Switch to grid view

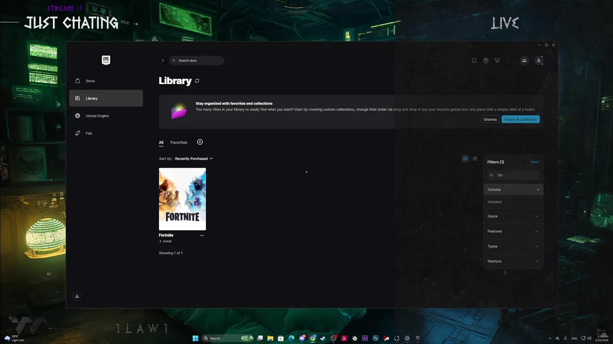tap(465, 159)
